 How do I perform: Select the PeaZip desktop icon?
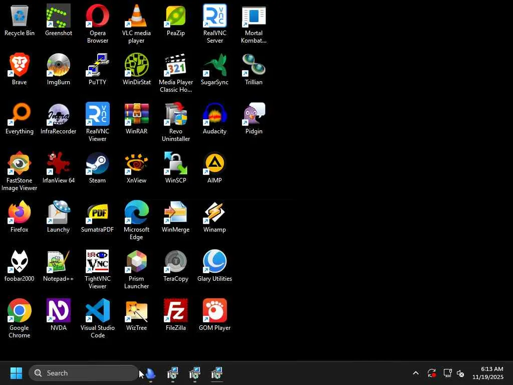coord(176,20)
